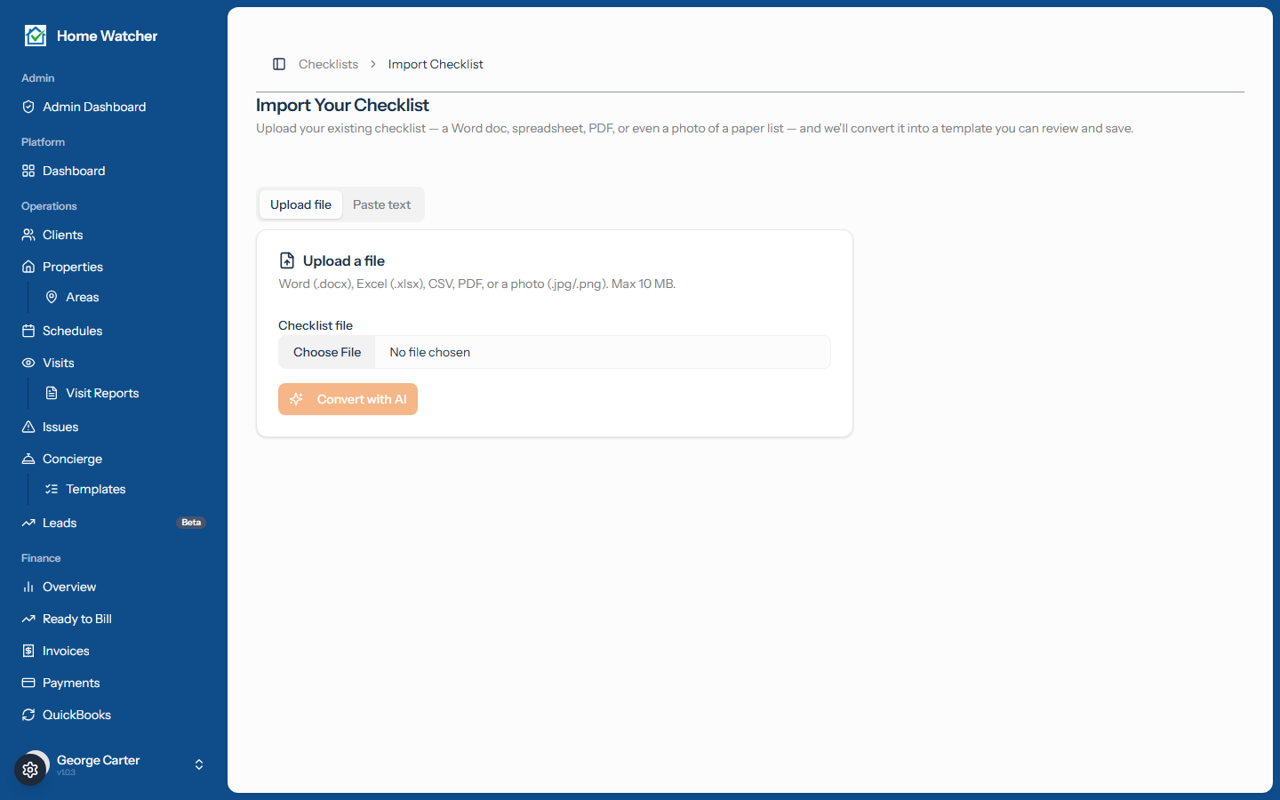Go to Ready to Bill

[x=114, y=619]
